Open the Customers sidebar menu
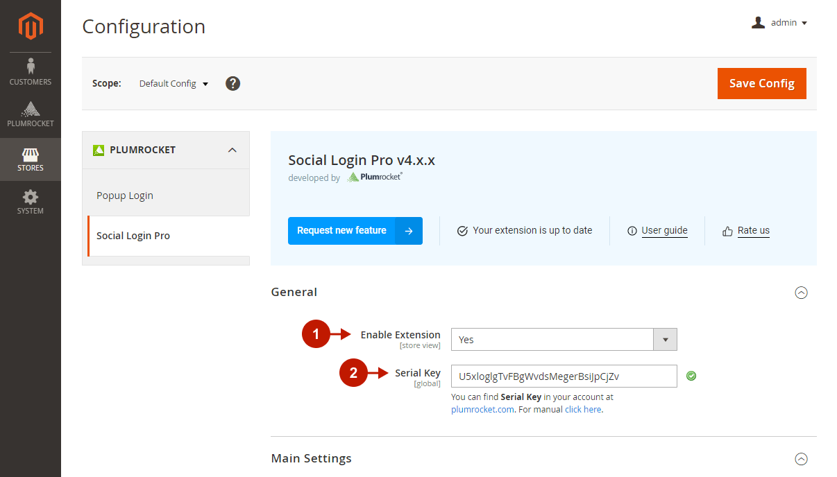837x477 pixels. (x=31, y=73)
